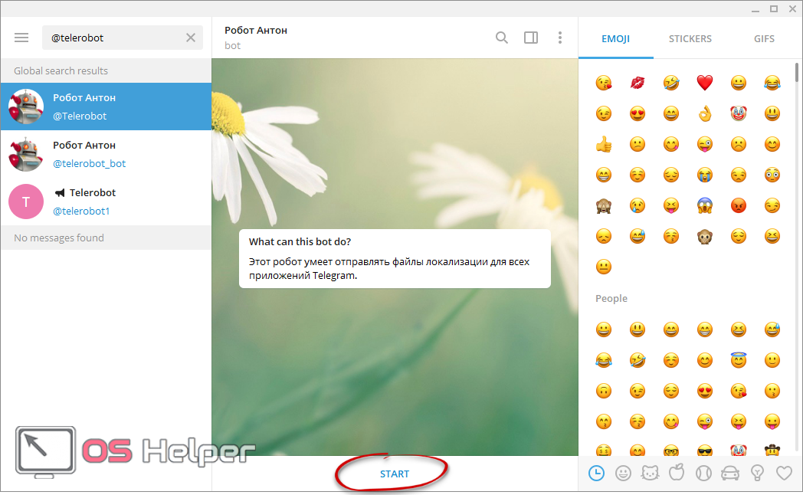803x495 pixels.
Task: Click the What can this bot do message
Action: pos(395,258)
